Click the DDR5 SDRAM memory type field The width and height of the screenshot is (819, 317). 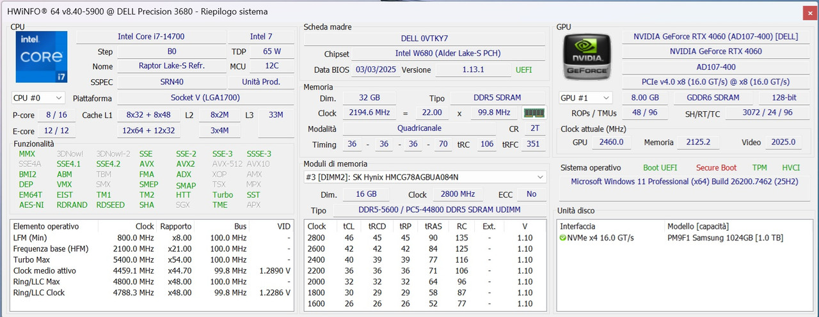pos(498,98)
